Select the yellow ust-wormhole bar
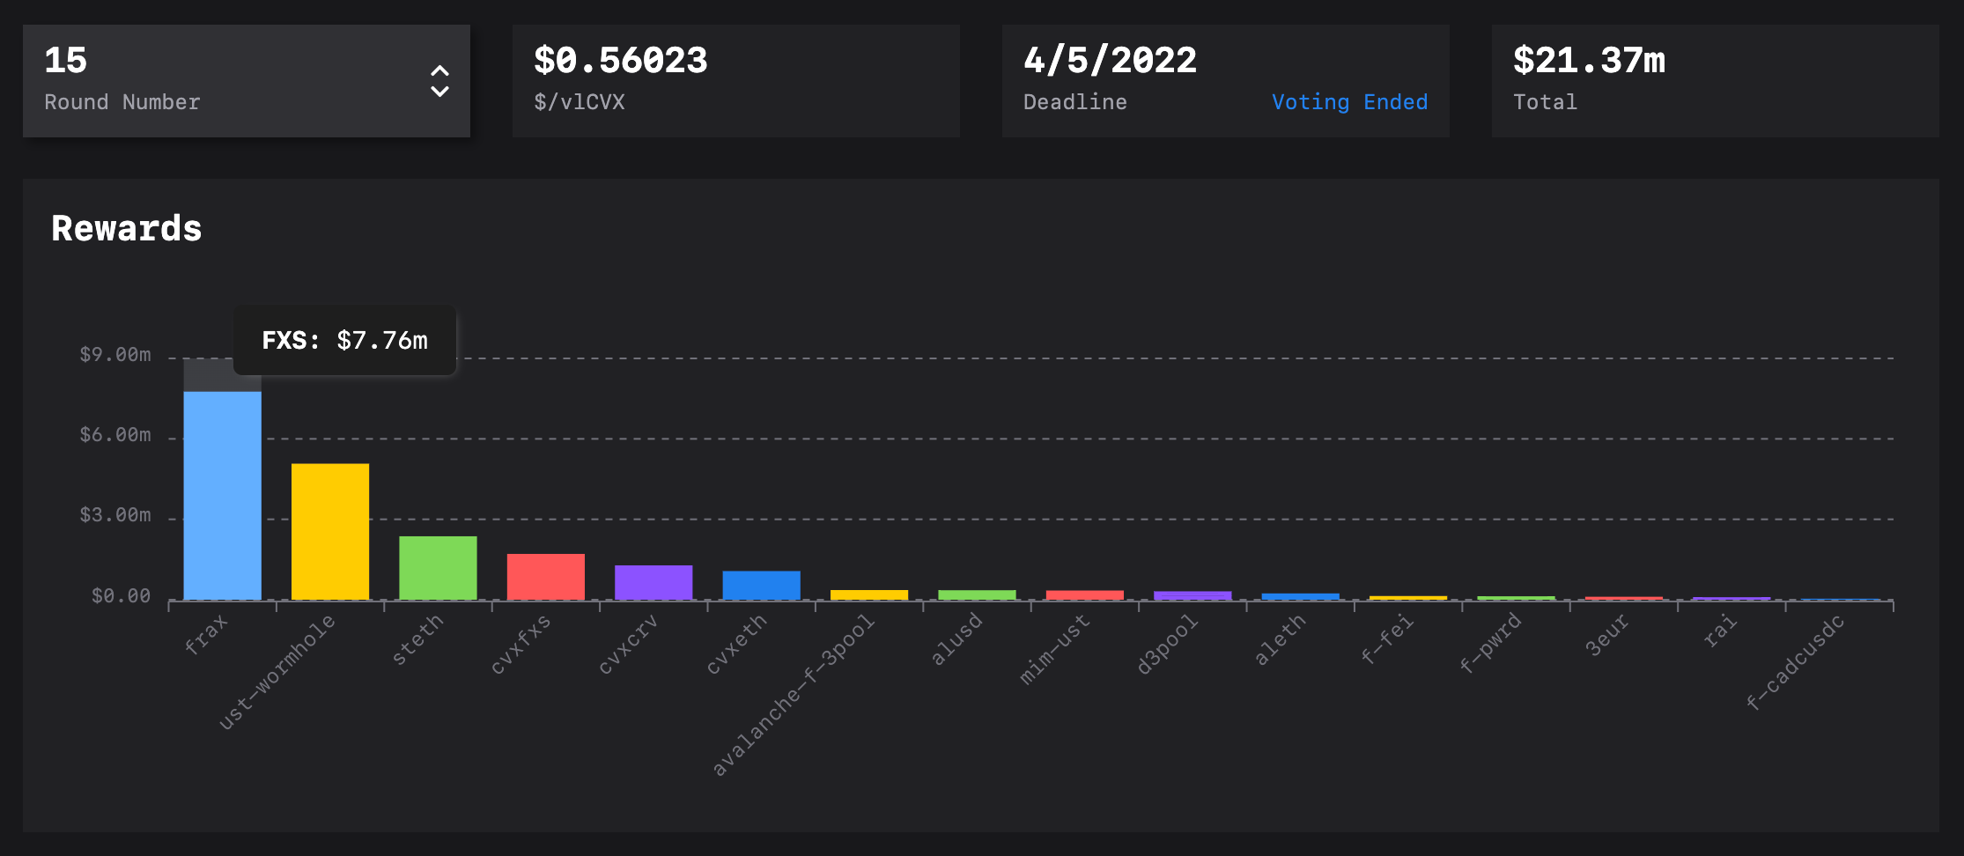This screenshot has width=1964, height=856. [x=330, y=532]
